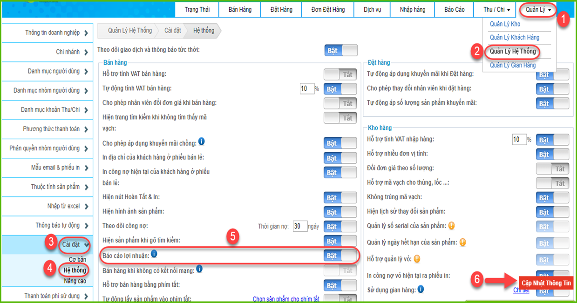
Task: Enable Hỗ trợ tính VAT bán hàng switch
Action: [x=340, y=74]
